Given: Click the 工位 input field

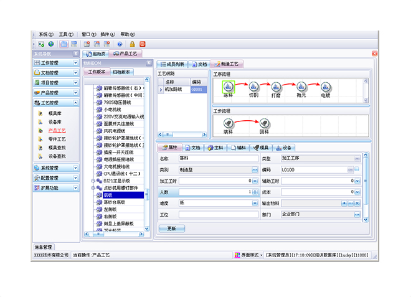Looking at the screenshot, I should 218,214.
